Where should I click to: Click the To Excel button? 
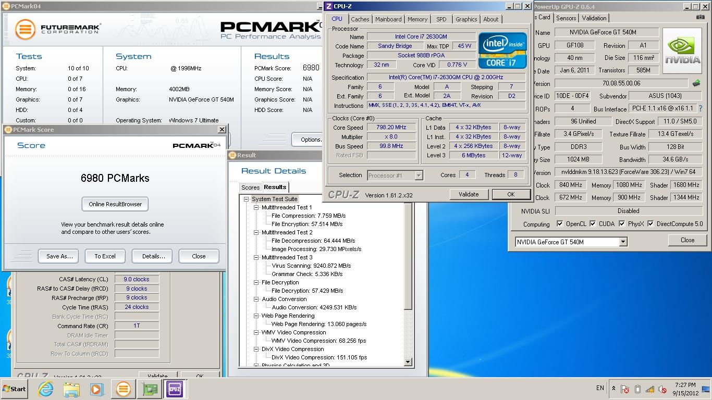[x=105, y=256]
